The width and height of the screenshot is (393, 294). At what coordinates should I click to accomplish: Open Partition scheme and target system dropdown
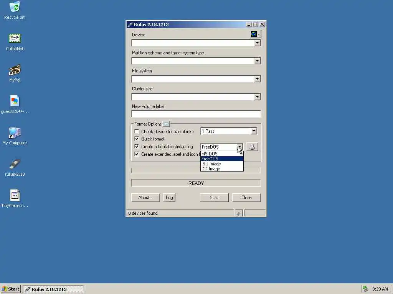[257, 61]
